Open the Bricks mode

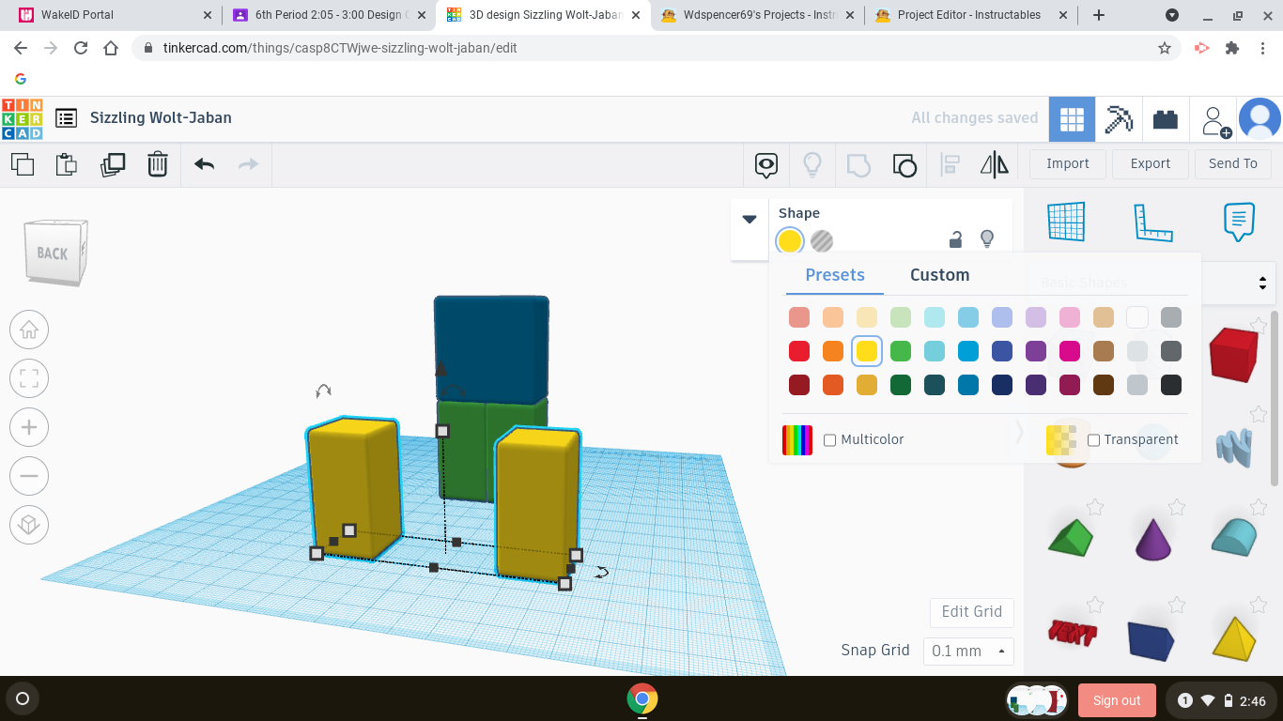click(1166, 119)
